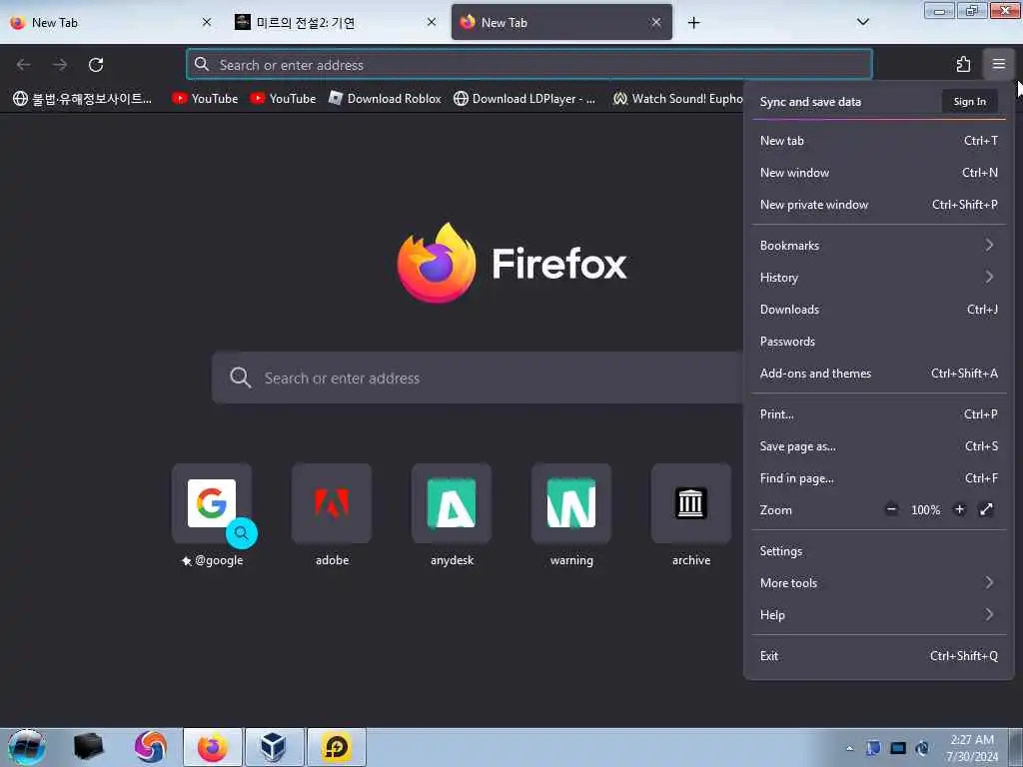Click Firefox icon in the taskbar
This screenshot has width=1023, height=767.
pyautogui.click(x=213, y=747)
